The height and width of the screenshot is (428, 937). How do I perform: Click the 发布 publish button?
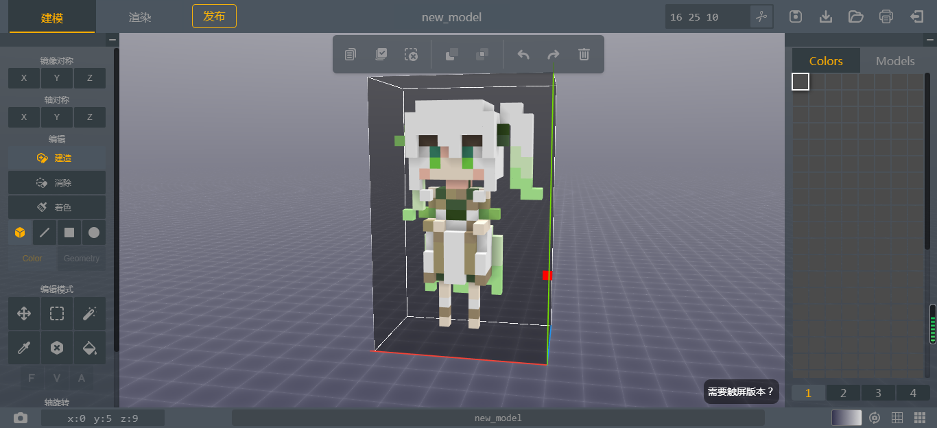(214, 16)
